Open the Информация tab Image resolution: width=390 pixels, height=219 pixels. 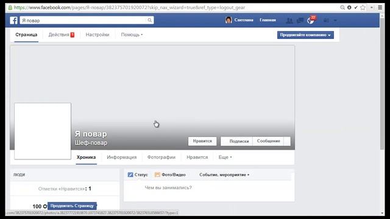click(x=122, y=157)
